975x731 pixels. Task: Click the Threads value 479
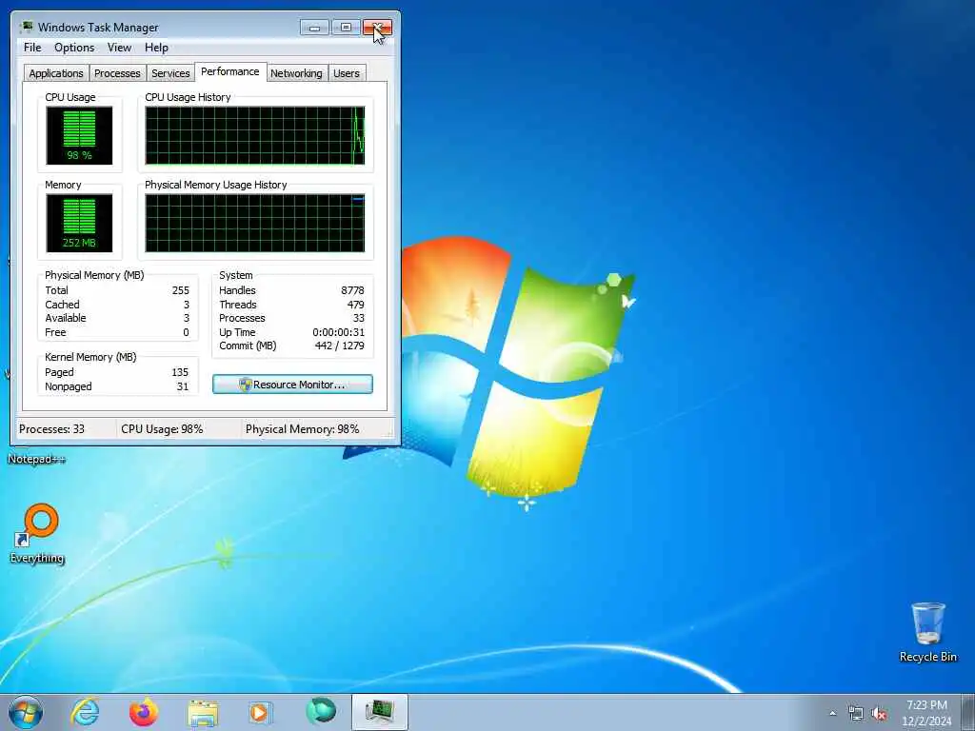pyautogui.click(x=356, y=305)
